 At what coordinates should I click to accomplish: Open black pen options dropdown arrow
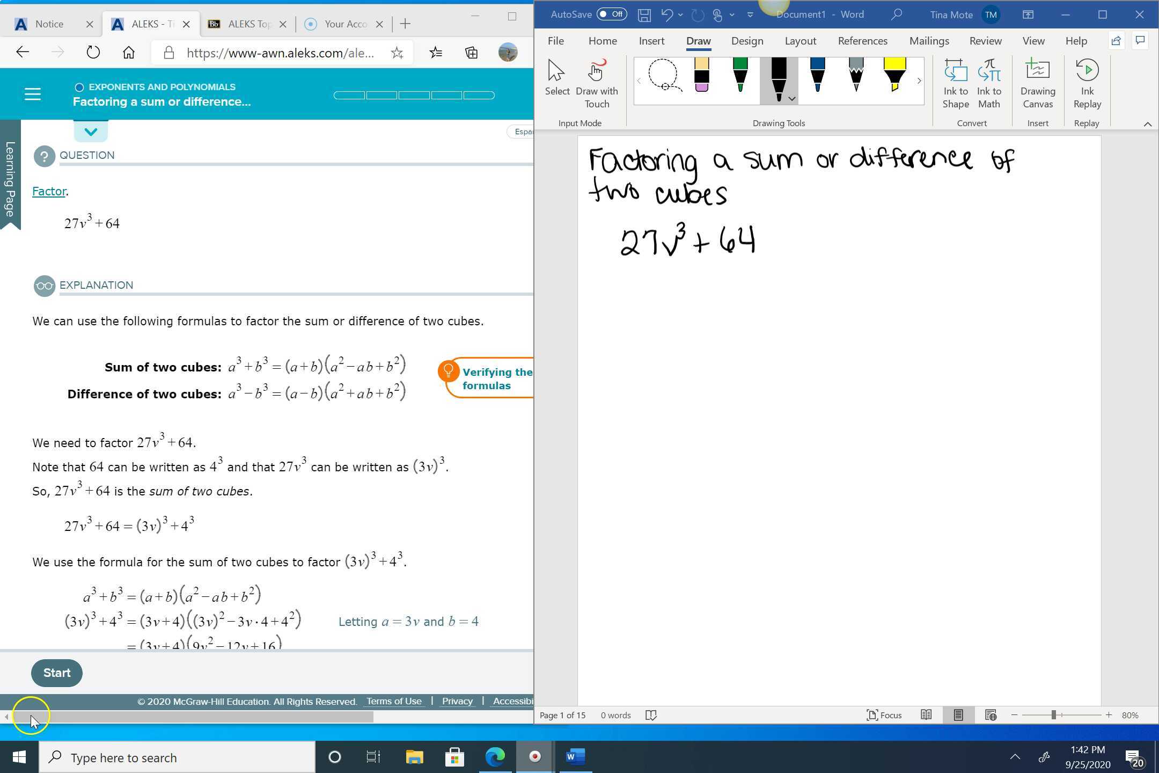click(x=791, y=99)
